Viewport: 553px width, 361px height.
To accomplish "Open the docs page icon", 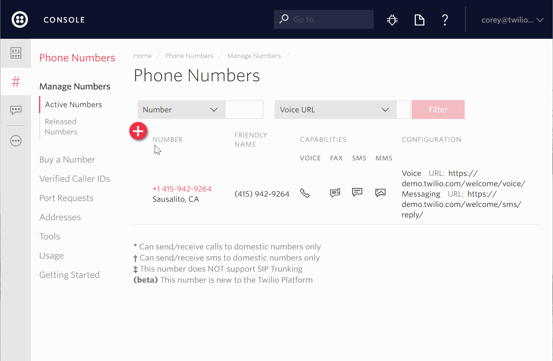I will [419, 20].
